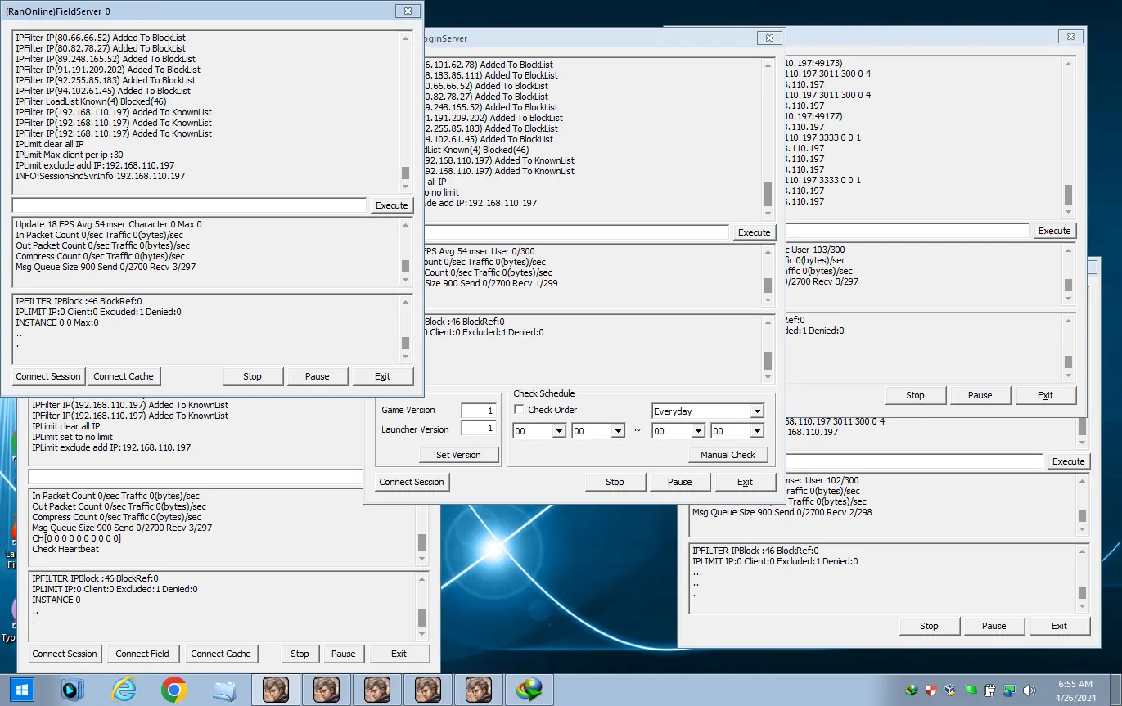
Task: Click the Set Version button
Action: tap(458, 455)
